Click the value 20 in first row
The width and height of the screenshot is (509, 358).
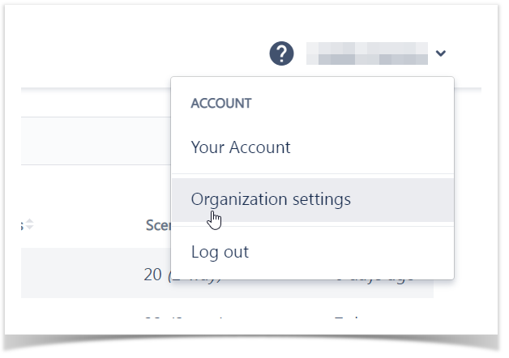point(152,275)
